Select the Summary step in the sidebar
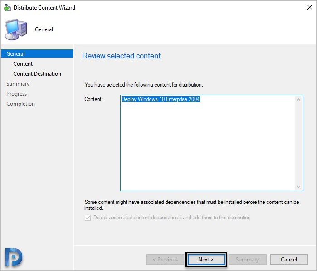The height and width of the screenshot is (271, 317). coord(18,84)
